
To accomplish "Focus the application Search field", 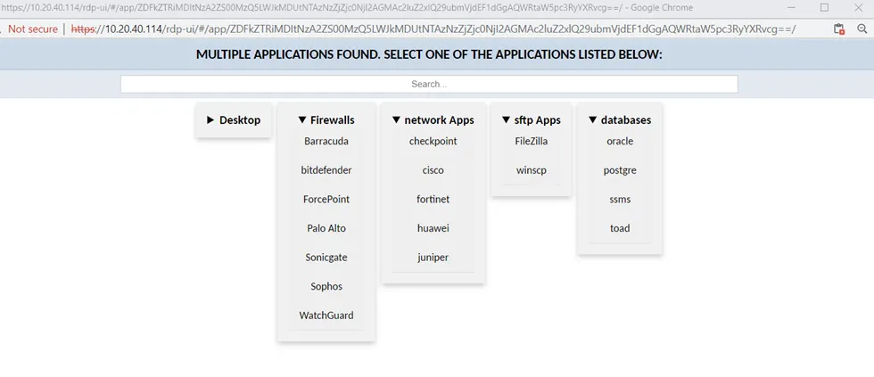I will 429,84.
